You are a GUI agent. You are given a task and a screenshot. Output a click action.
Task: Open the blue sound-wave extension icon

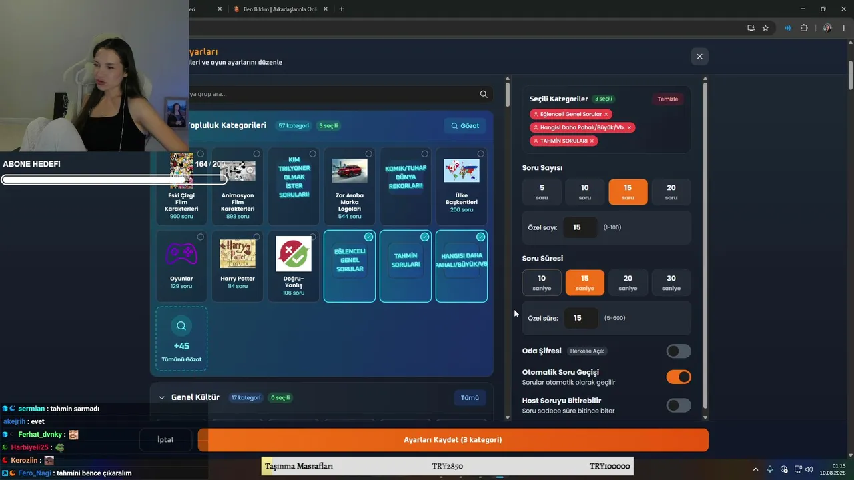[787, 28]
